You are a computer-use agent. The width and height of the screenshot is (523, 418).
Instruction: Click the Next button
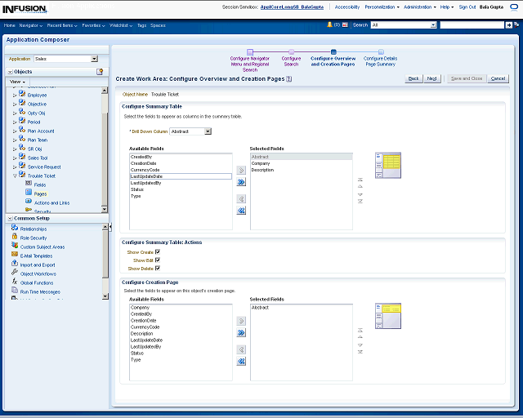pos(432,78)
